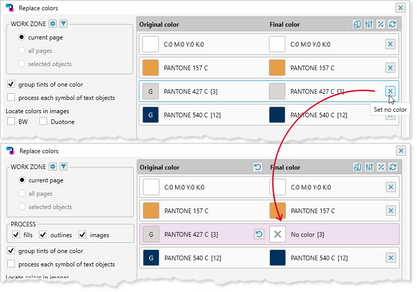Close the upper Replace colors dialog
The height and width of the screenshot is (292, 417).
coord(401,8)
